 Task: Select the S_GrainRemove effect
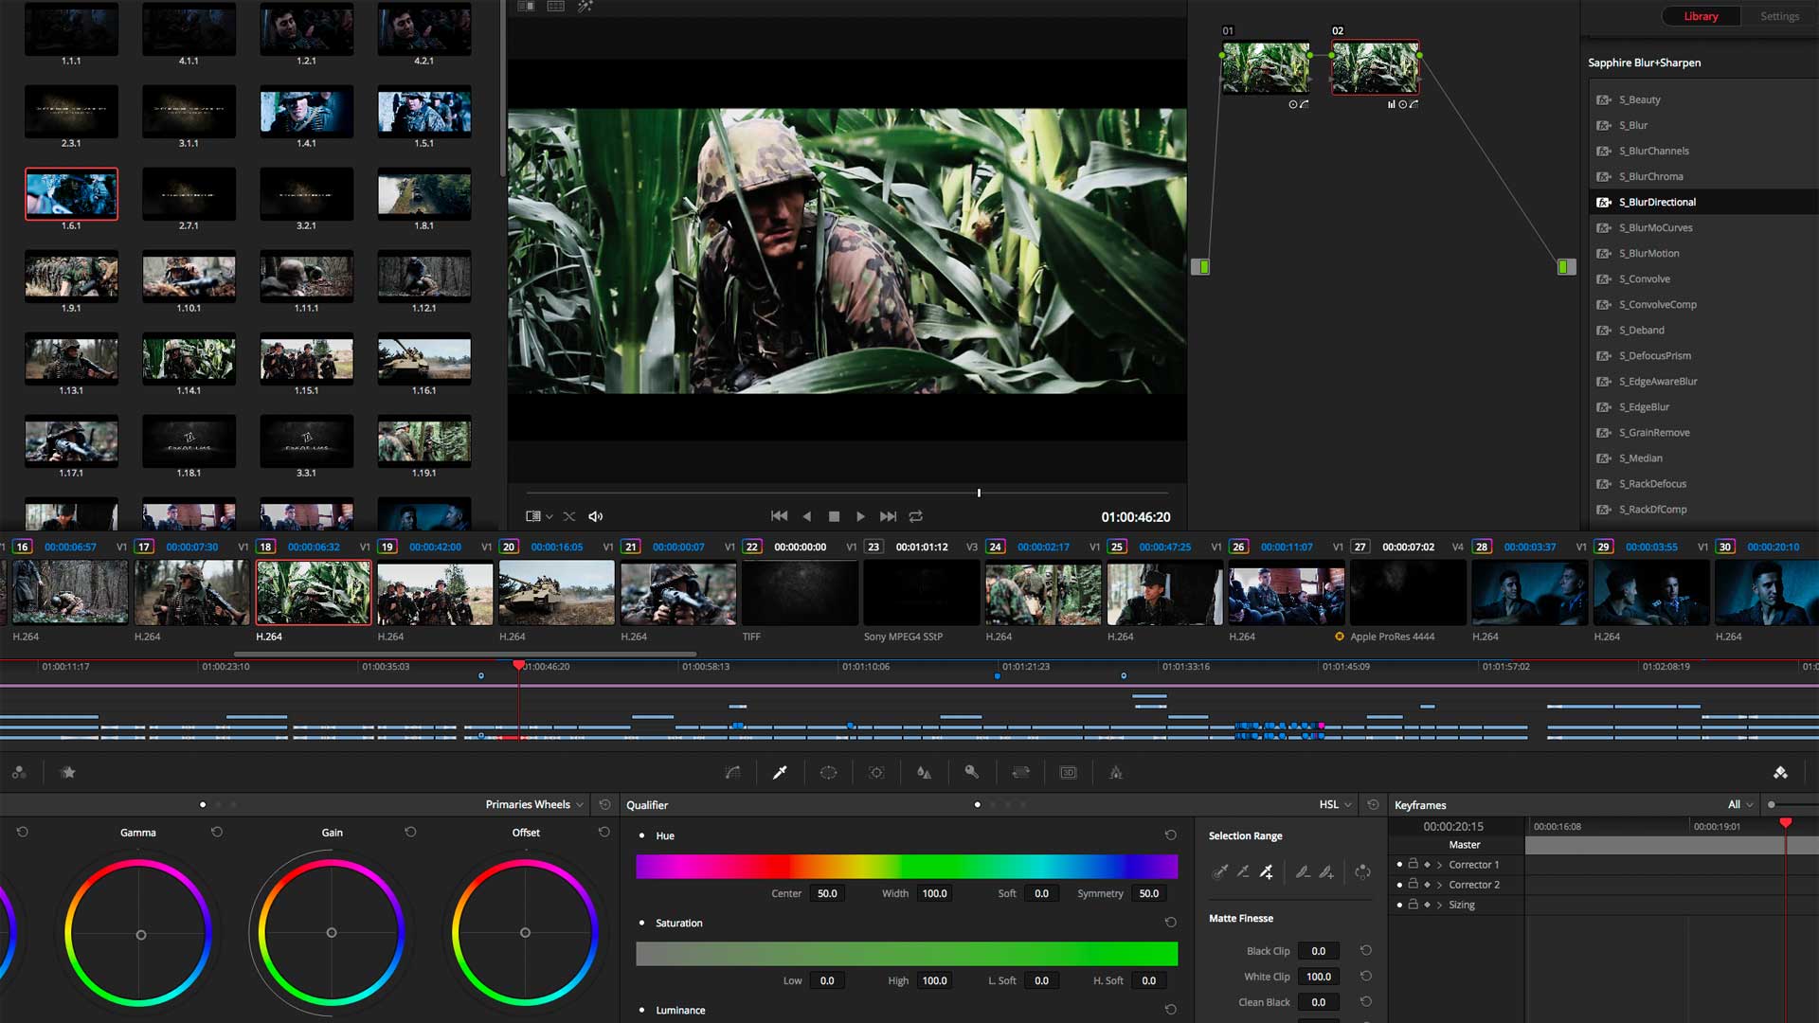[1703, 432]
